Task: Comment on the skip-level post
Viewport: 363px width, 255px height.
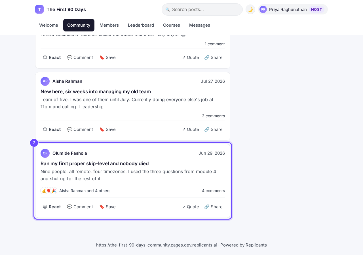Action: point(80,207)
